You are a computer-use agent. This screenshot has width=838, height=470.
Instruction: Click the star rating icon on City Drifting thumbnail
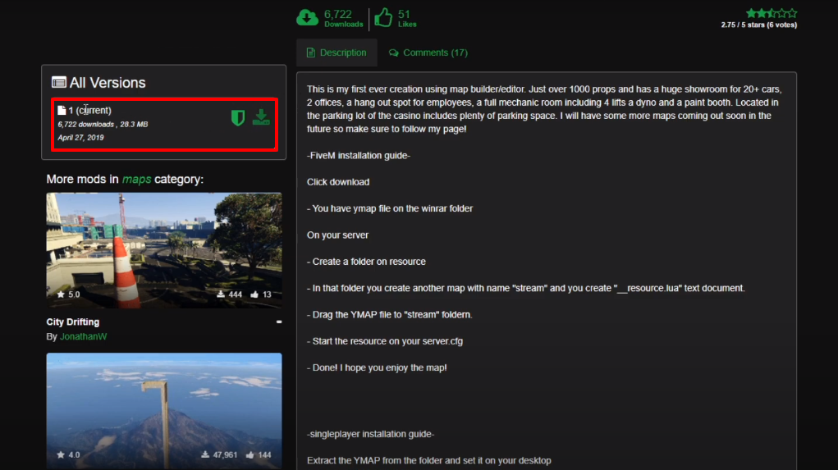tap(61, 294)
